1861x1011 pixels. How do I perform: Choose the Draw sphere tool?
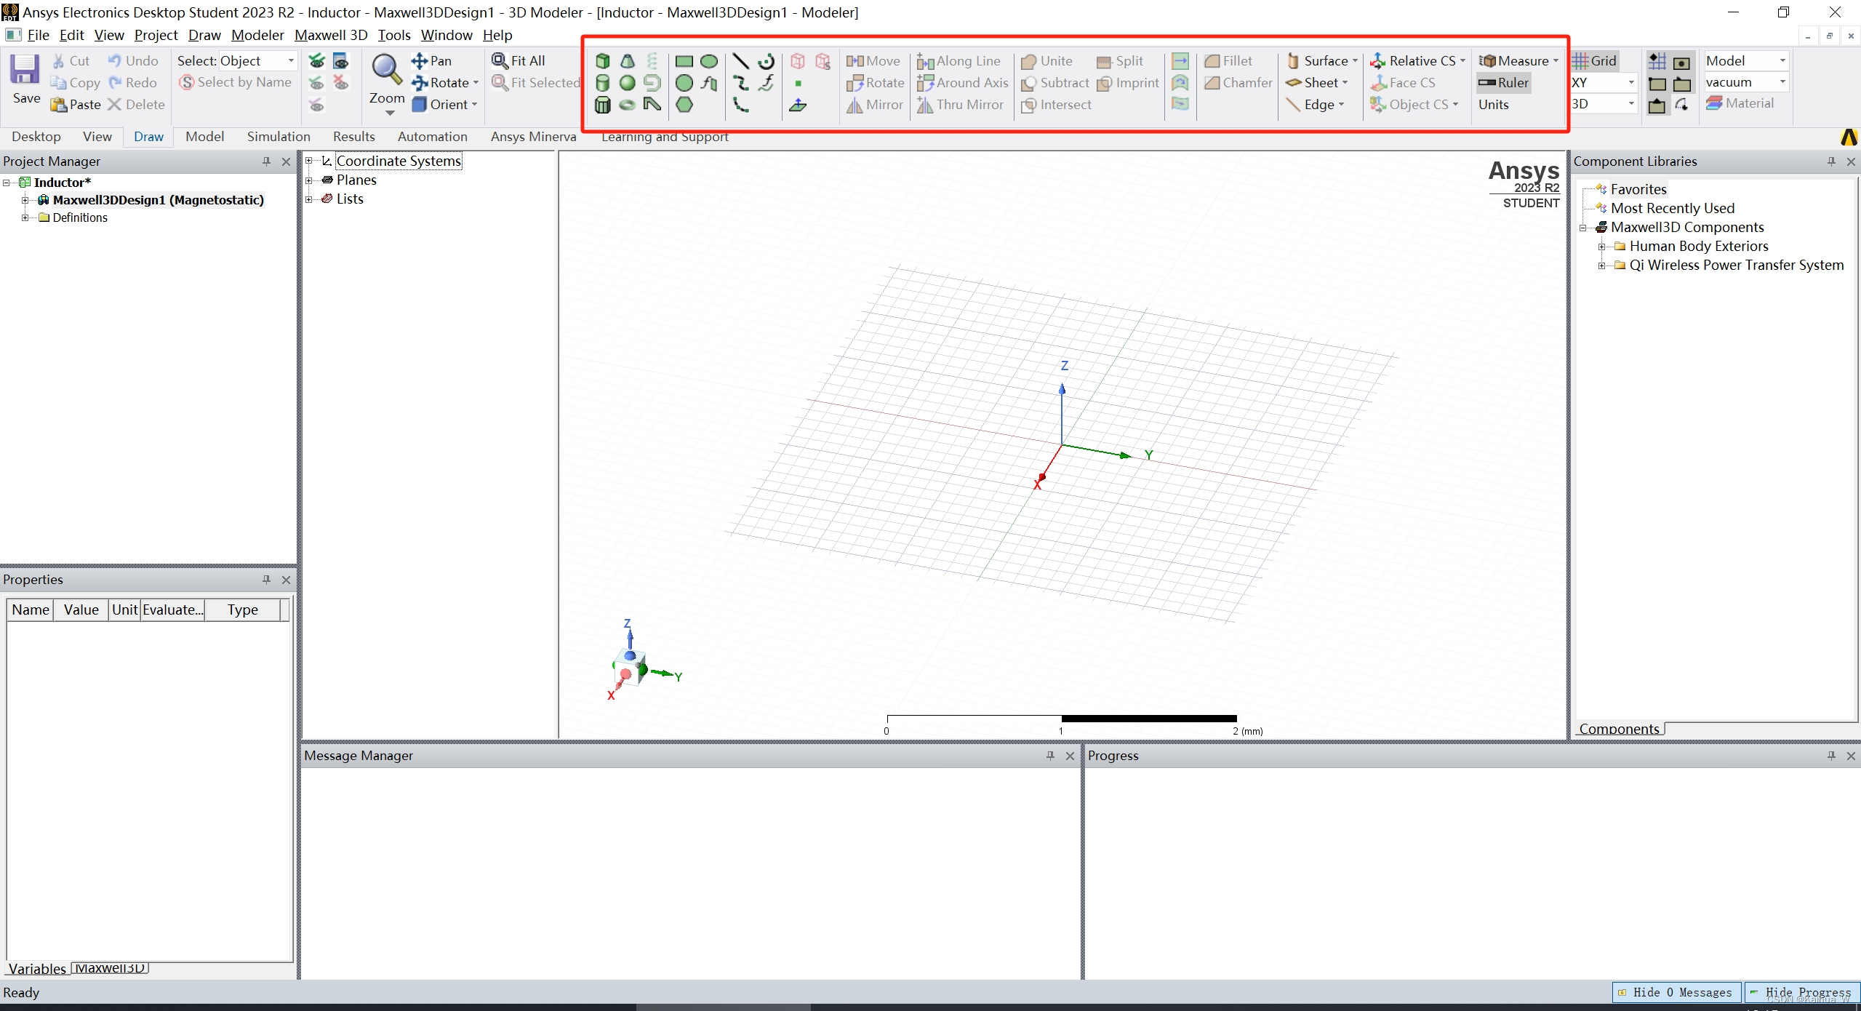[x=627, y=83]
